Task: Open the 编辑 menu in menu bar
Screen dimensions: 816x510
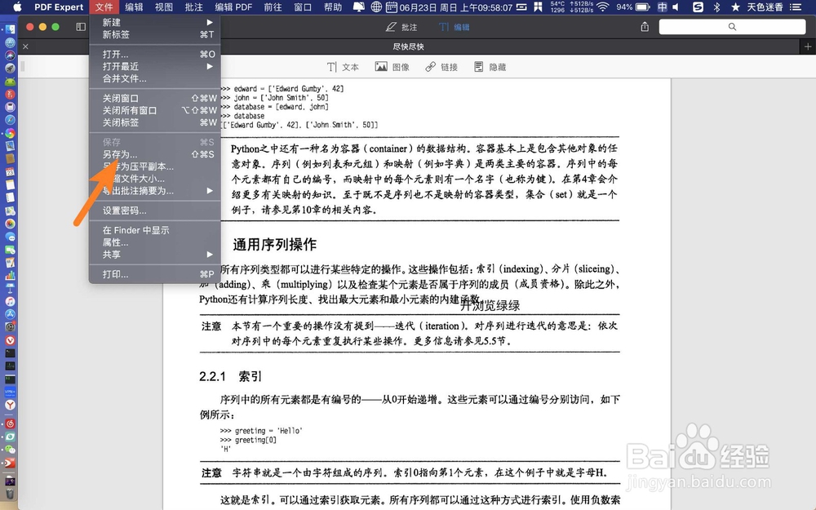Action: [x=134, y=7]
